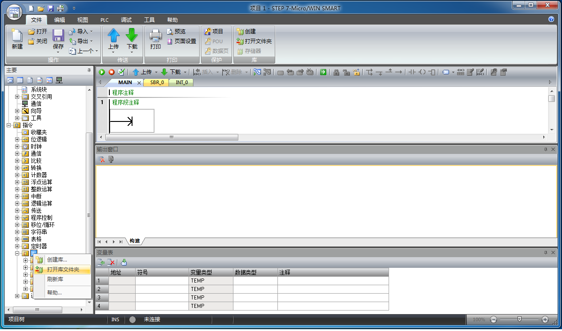Click the zoom slider handle in the status bar
Screen dimensions: 562x331
click(519, 319)
